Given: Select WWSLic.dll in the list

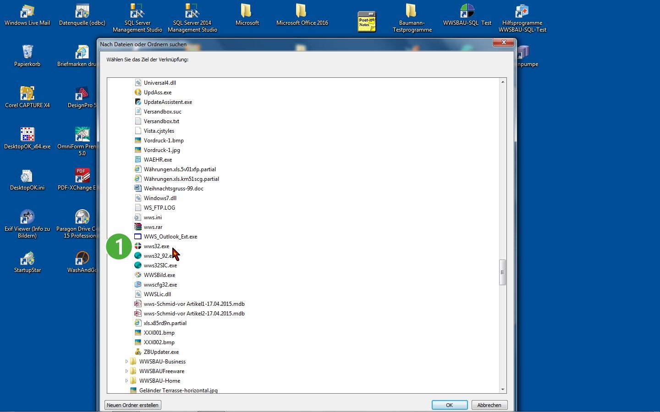Looking at the screenshot, I should pos(157,294).
